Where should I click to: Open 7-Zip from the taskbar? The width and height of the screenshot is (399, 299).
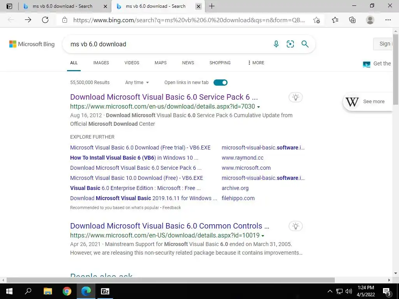pyautogui.click(x=105, y=291)
